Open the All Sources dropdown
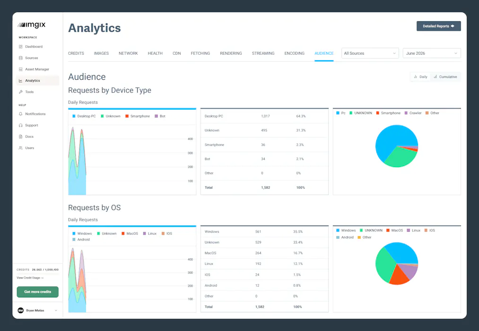Image resolution: width=479 pixels, height=331 pixels. click(370, 53)
